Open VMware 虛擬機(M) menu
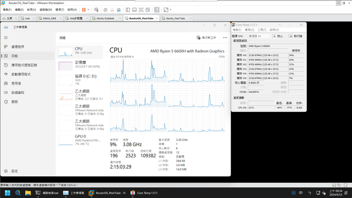The height and width of the screenshot is (198, 352). 46,9
